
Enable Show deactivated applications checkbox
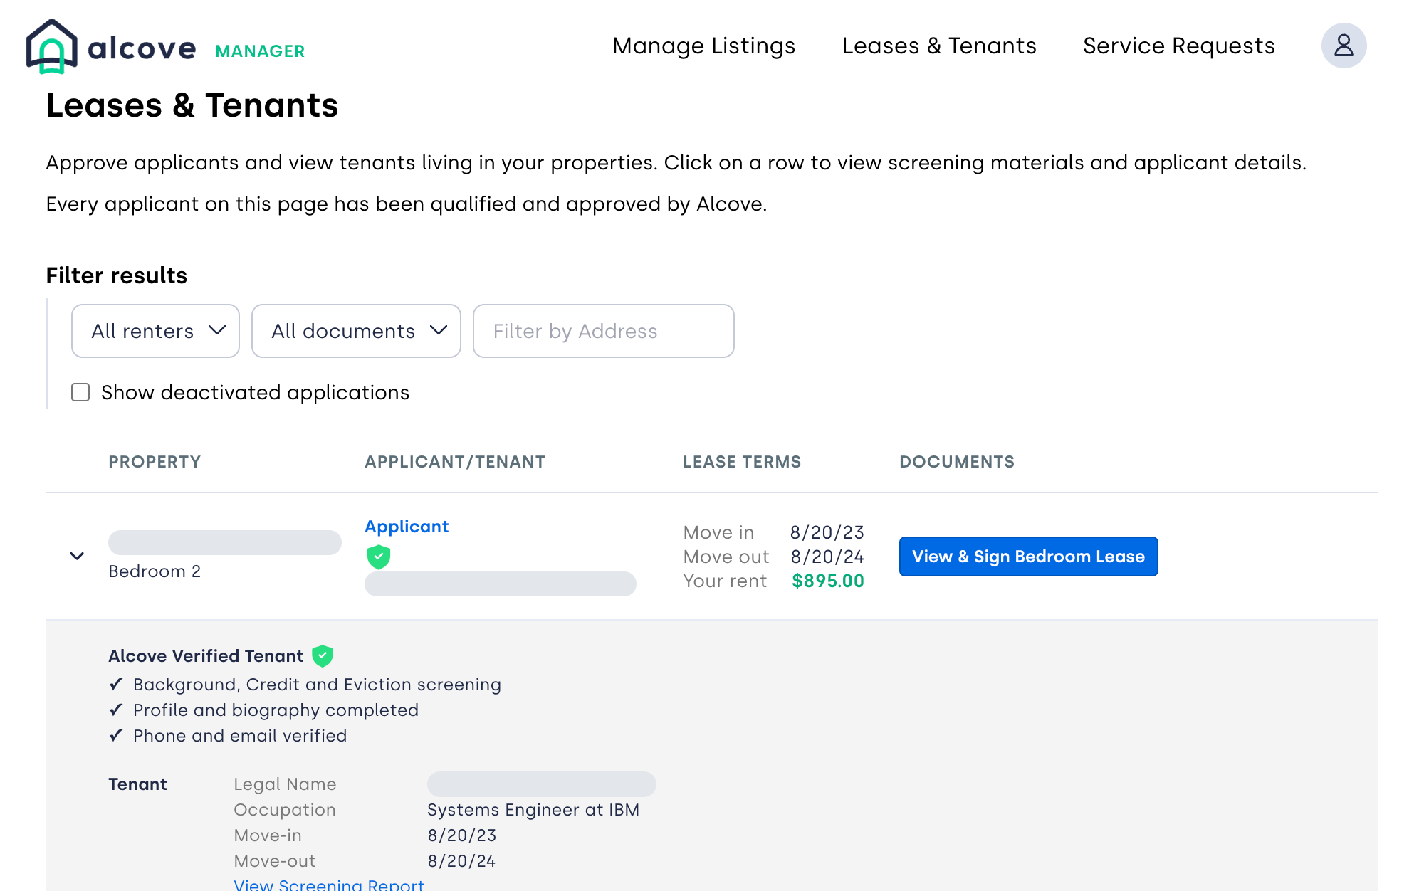click(x=80, y=393)
